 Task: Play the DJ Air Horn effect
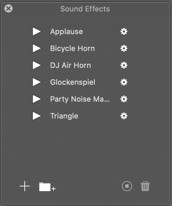coord(37,65)
